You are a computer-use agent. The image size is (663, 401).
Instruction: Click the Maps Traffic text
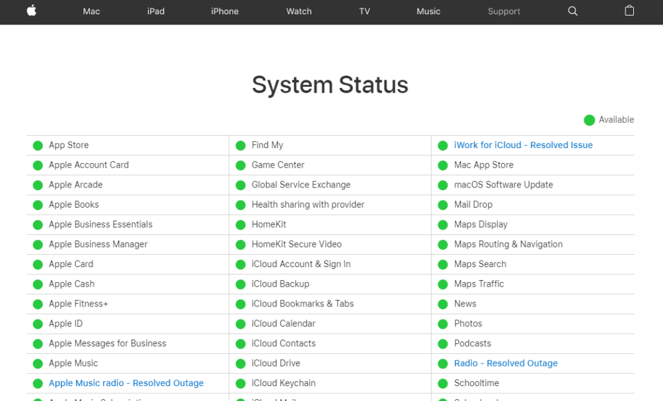(x=479, y=284)
